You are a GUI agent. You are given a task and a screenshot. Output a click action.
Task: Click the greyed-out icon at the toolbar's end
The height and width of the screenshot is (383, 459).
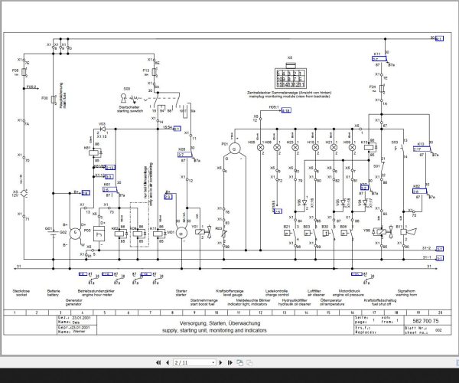(249, 362)
